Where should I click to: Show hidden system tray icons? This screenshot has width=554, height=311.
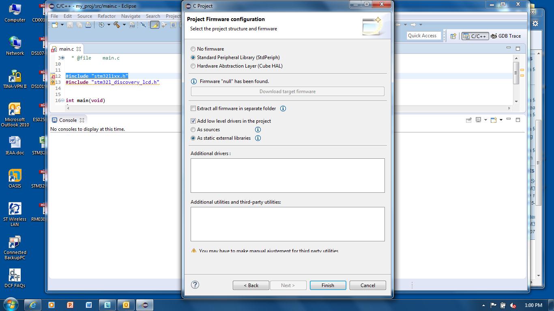coord(483,305)
